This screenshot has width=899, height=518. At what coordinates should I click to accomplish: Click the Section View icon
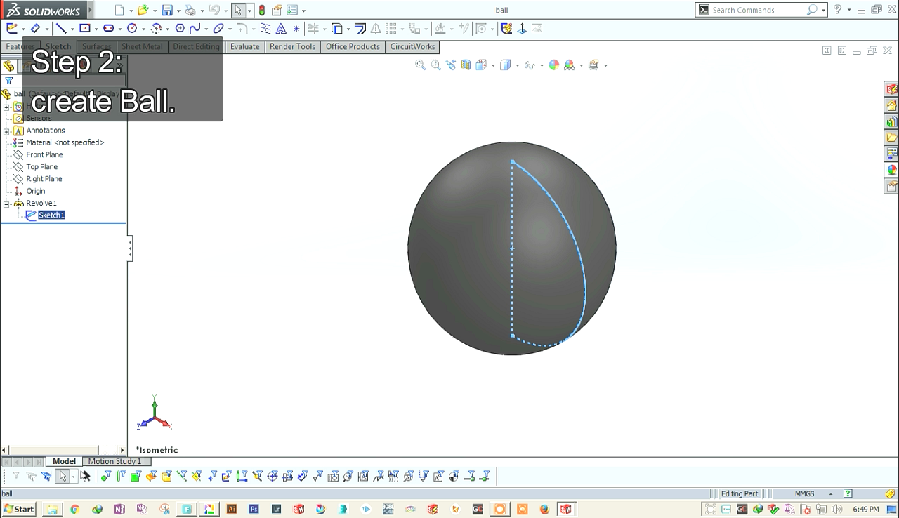(466, 65)
